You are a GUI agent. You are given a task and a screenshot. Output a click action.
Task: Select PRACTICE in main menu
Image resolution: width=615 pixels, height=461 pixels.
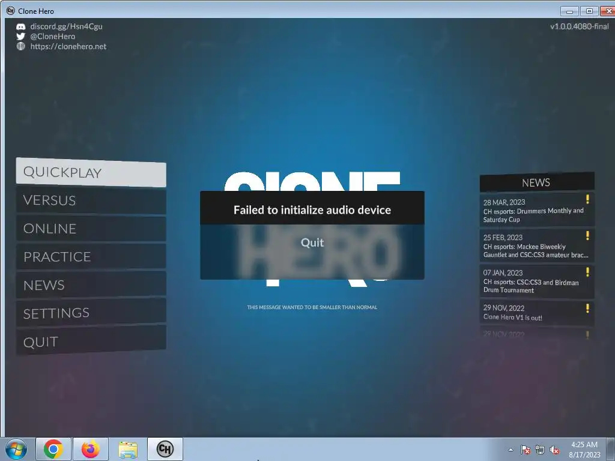coord(91,257)
